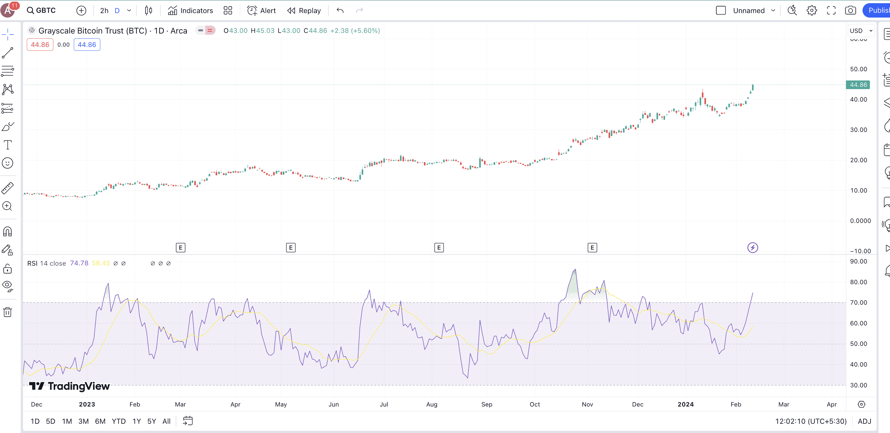Click the trash remove objects icon
Viewport: 890px width, 433px height.
coord(8,312)
